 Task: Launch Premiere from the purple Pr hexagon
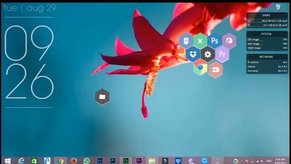[222, 54]
